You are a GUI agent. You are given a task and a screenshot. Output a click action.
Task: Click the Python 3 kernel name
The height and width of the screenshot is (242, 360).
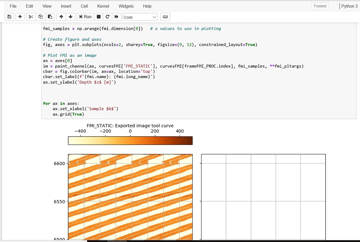(349, 6)
